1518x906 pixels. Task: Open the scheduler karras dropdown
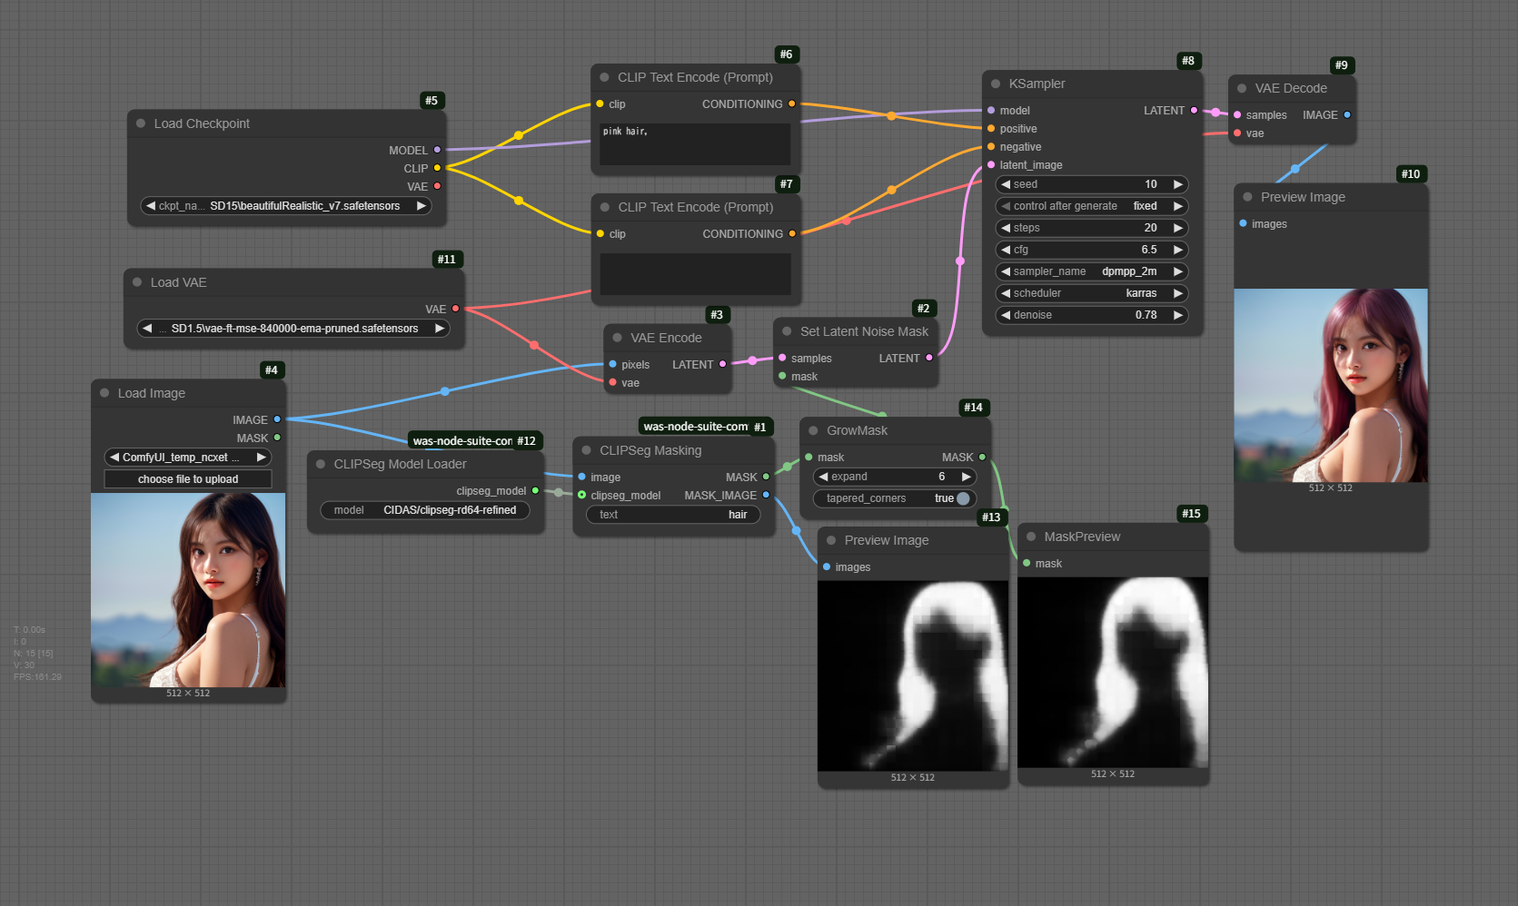pos(1091,293)
